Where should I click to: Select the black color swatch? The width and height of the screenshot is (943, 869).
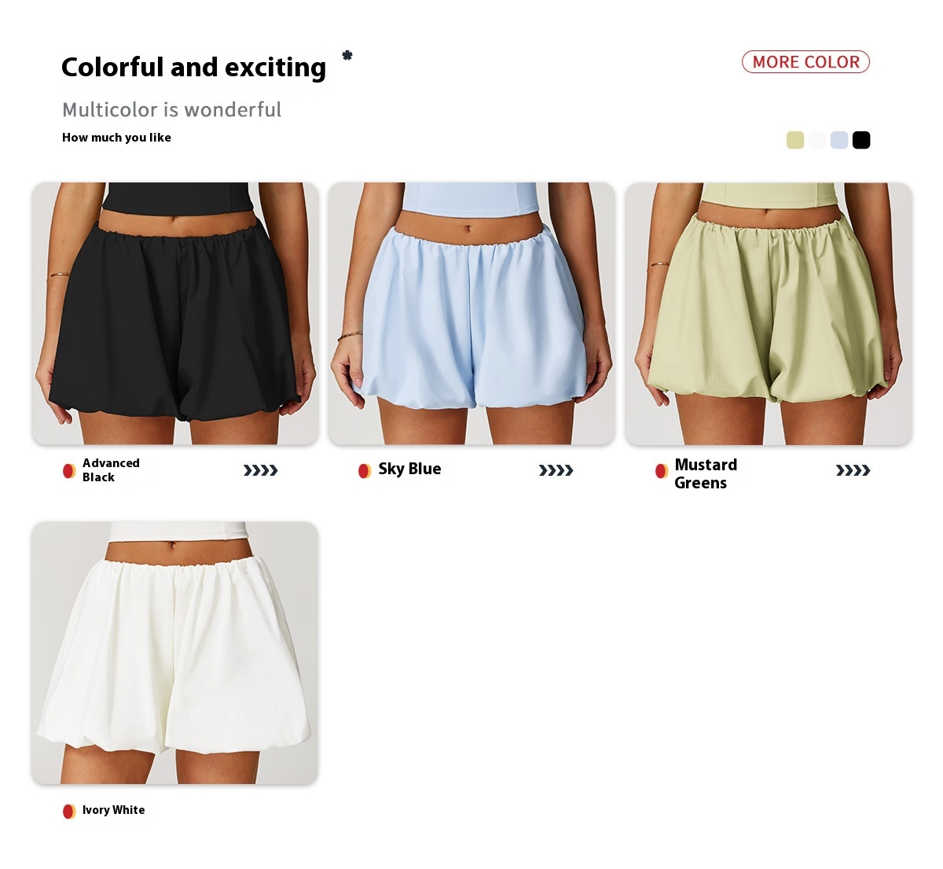(861, 140)
